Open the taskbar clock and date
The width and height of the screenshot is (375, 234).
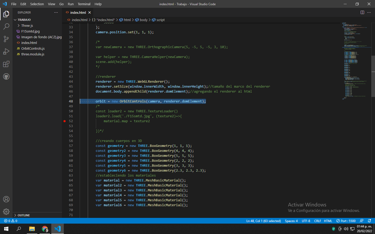[365, 229]
